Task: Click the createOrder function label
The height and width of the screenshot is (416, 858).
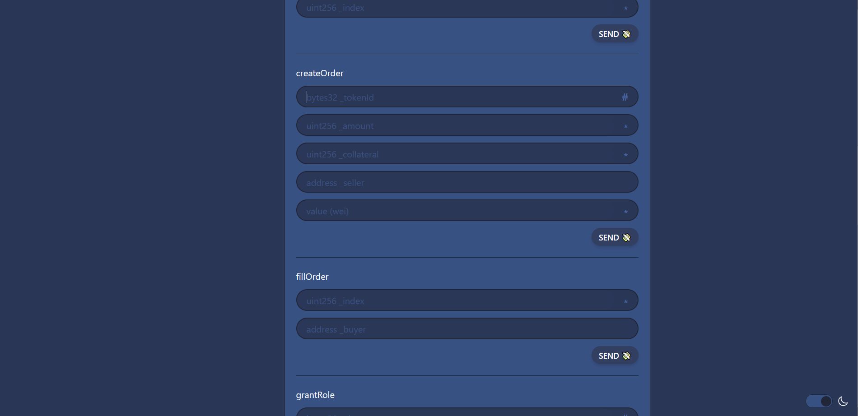Action: tap(320, 73)
